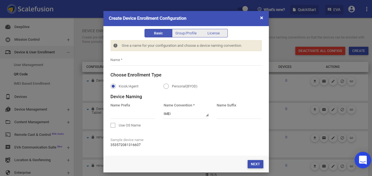Open the account profile icon

tap(351, 9)
